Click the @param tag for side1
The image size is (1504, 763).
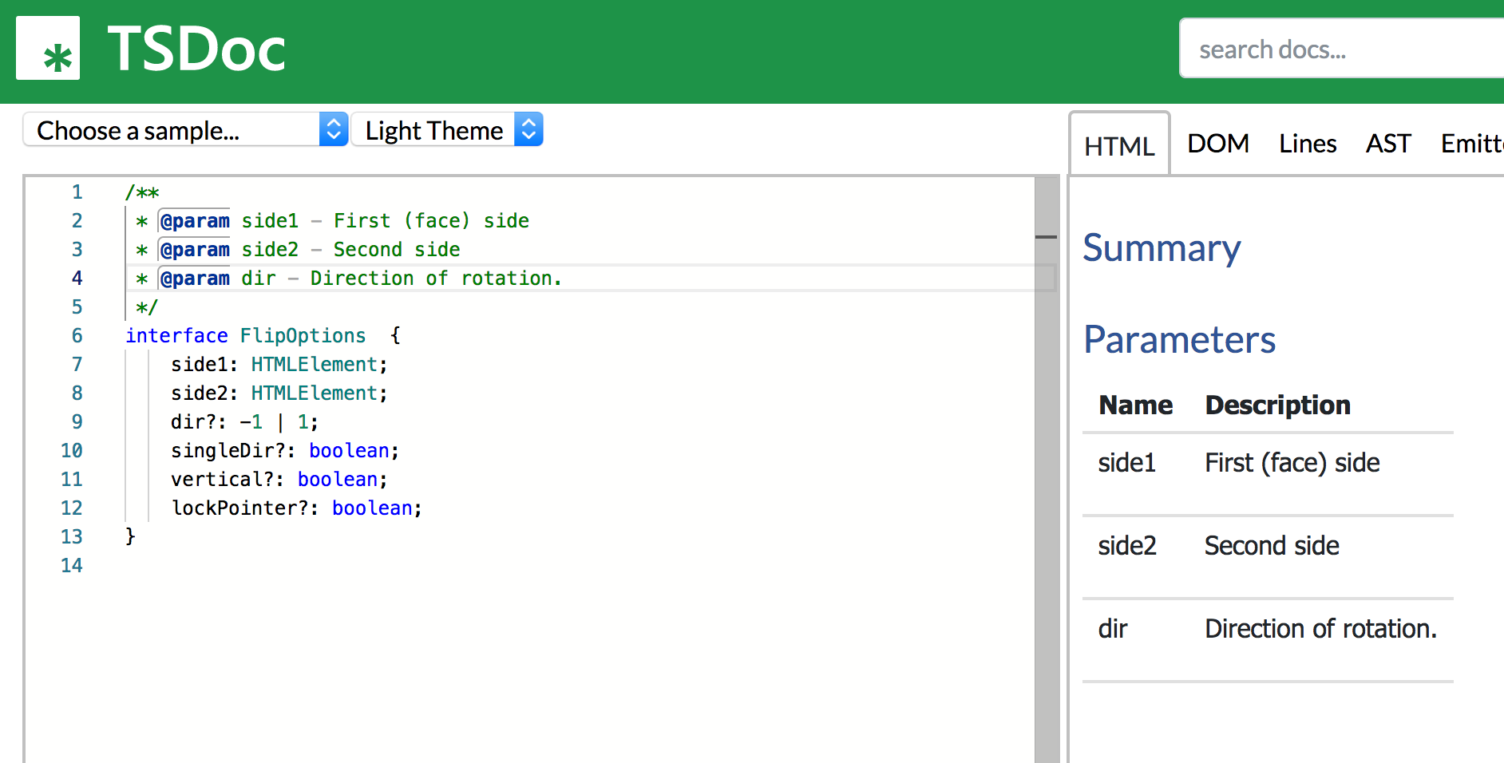point(195,221)
